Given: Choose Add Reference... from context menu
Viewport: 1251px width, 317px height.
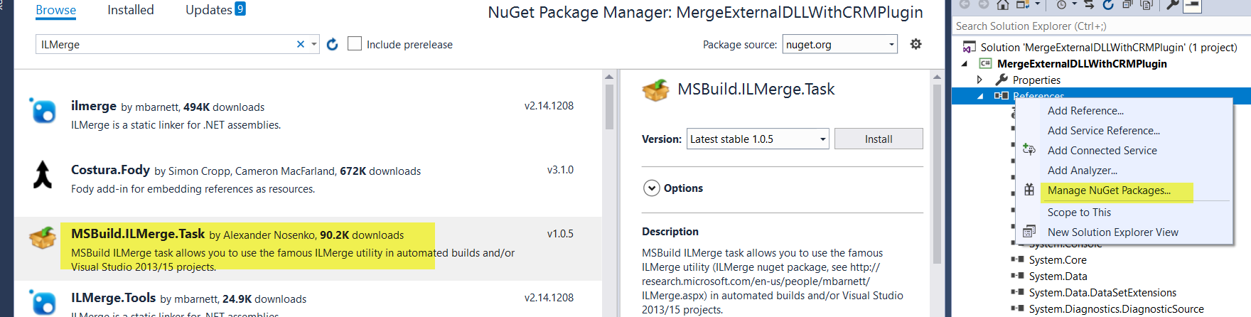Looking at the screenshot, I should point(1085,111).
